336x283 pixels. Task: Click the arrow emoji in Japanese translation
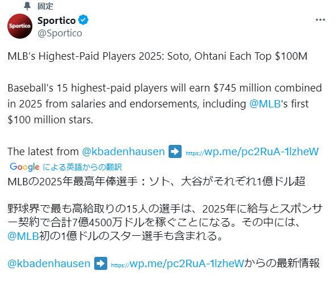click(x=100, y=263)
